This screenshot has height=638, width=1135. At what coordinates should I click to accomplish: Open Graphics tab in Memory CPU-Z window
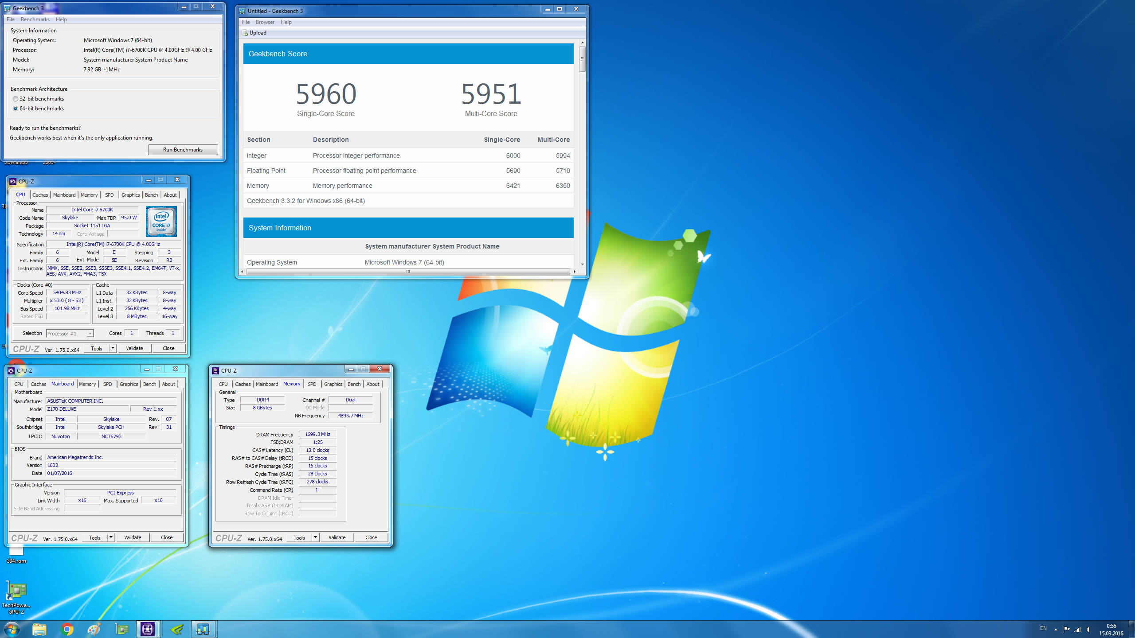(x=333, y=384)
